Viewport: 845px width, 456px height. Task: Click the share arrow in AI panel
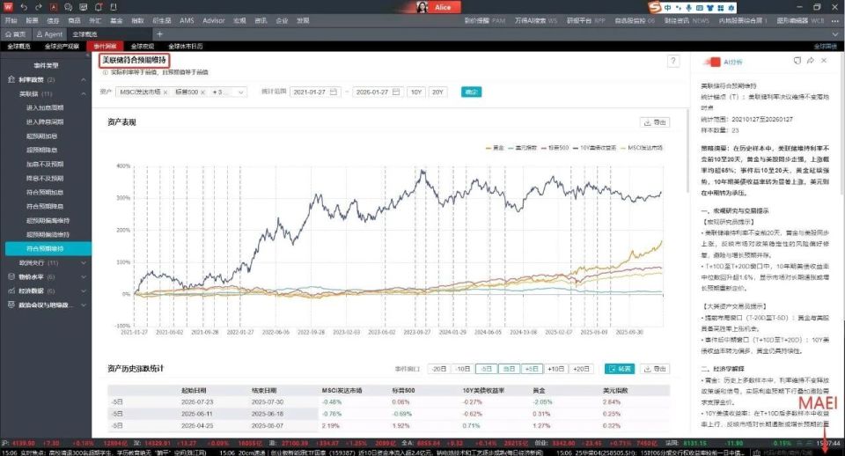point(810,61)
